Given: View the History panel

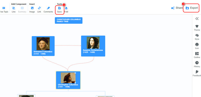Looking at the screenshot, I should point(197,64).
